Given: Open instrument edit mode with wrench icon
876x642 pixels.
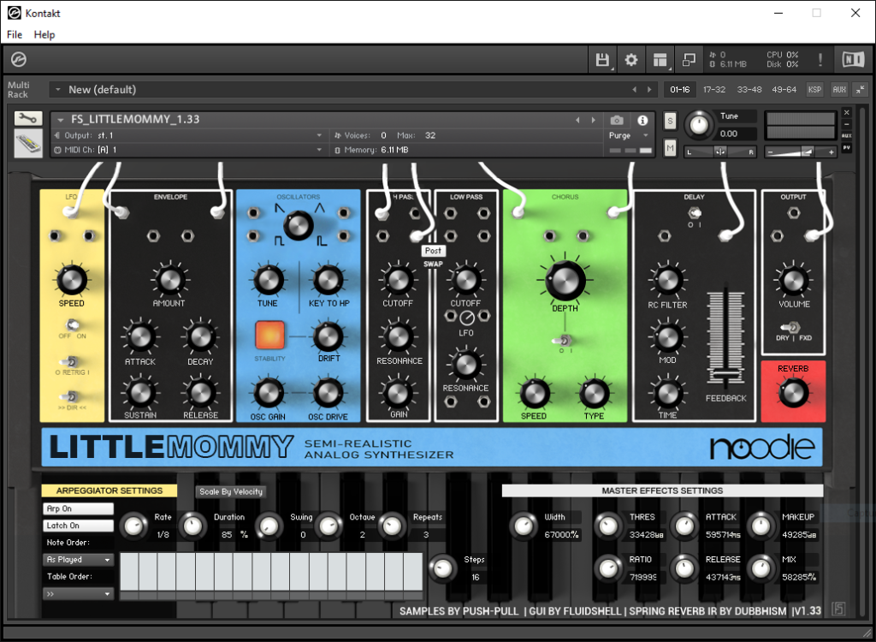Looking at the screenshot, I should pyautogui.click(x=28, y=118).
